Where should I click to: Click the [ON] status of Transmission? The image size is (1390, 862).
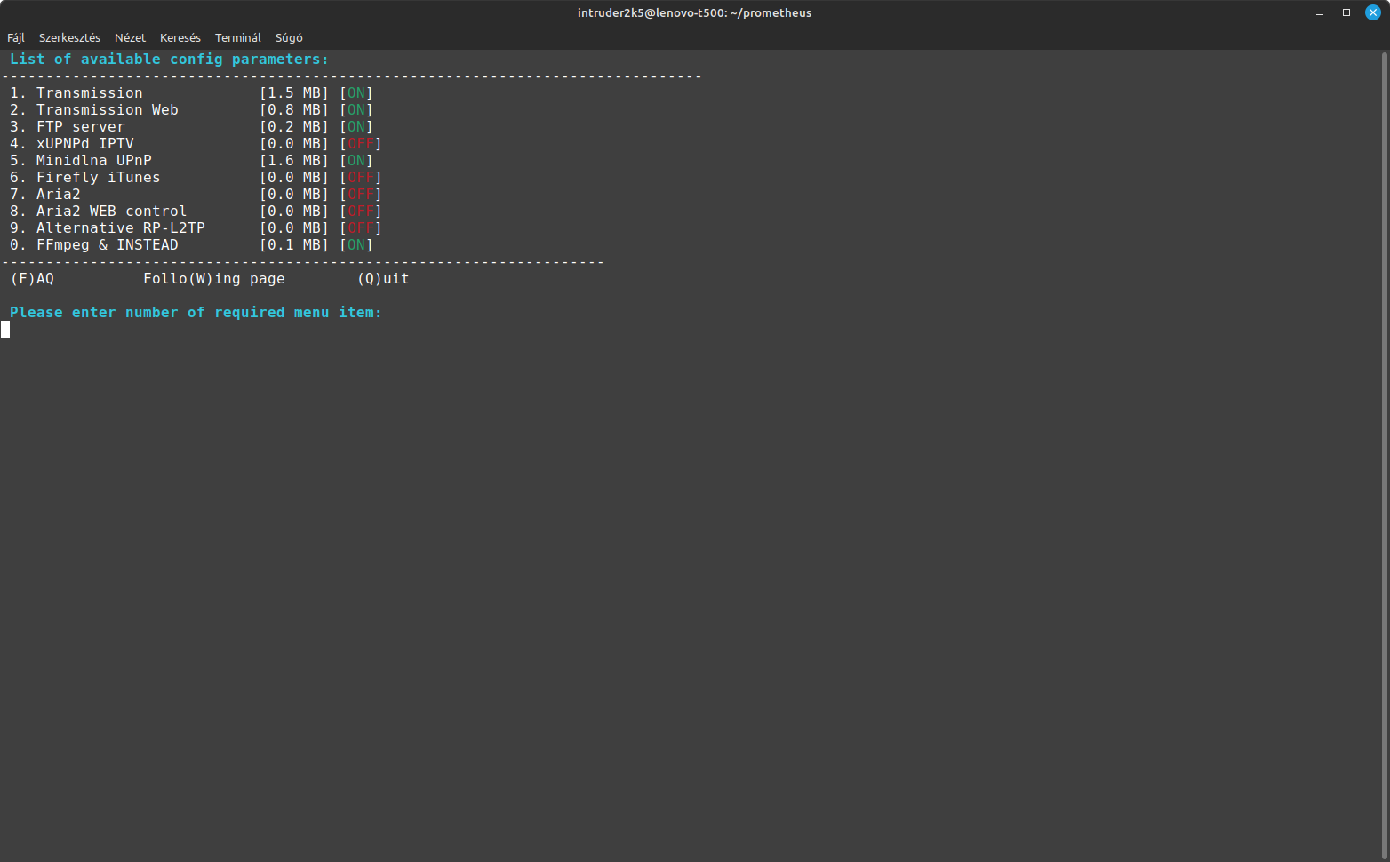point(356,93)
